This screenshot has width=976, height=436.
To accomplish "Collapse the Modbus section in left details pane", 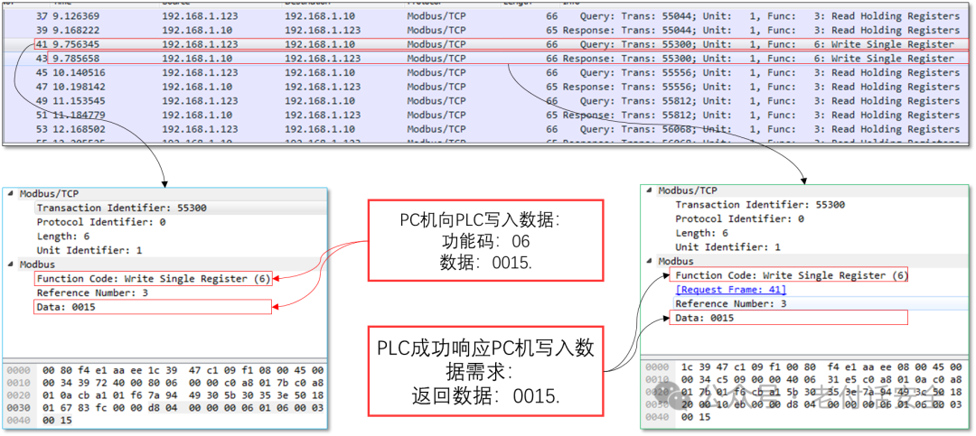I will point(11,264).
